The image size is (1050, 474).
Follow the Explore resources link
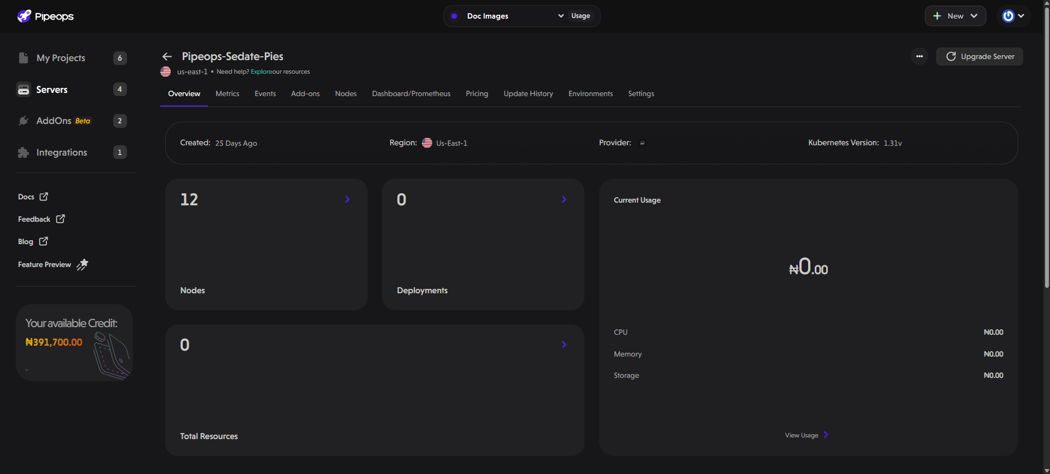(262, 72)
